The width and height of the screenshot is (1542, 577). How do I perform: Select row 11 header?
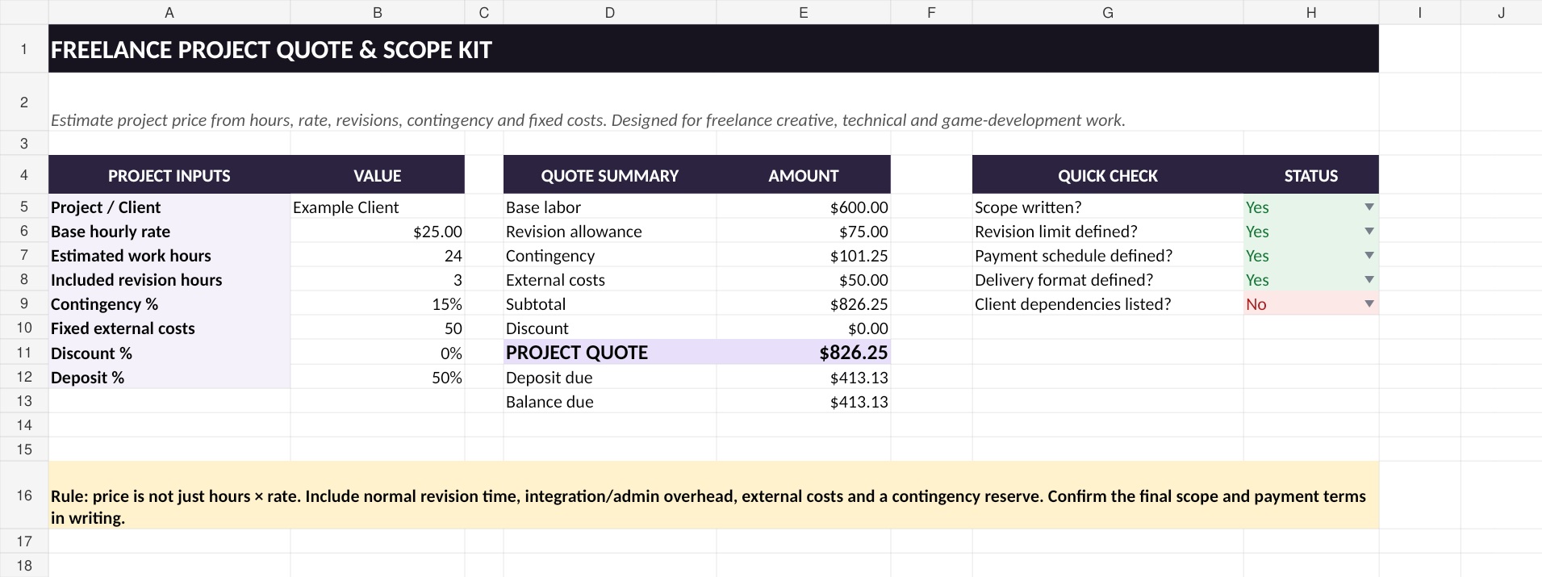click(x=24, y=353)
